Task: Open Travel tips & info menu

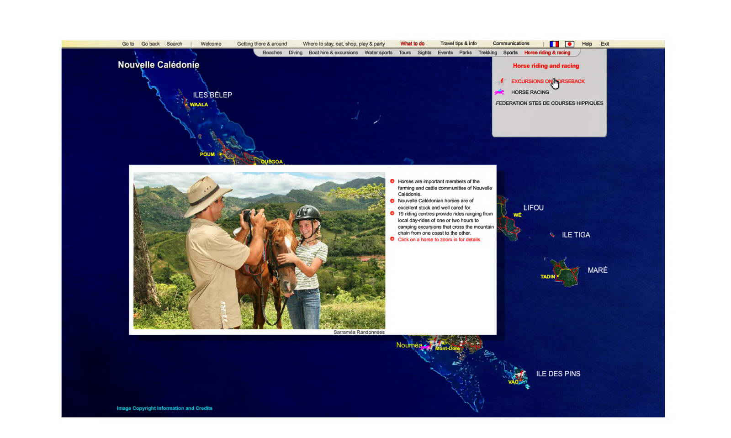Action: pyautogui.click(x=458, y=43)
